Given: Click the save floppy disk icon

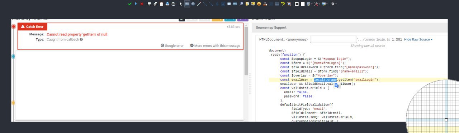Looking at the screenshot, I should point(149,4).
